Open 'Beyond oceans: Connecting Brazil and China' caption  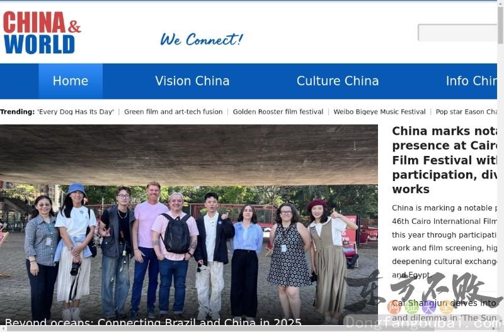(x=153, y=322)
